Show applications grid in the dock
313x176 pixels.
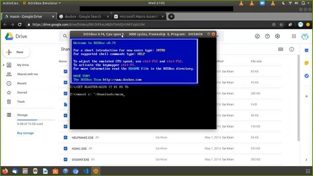(308, 171)
